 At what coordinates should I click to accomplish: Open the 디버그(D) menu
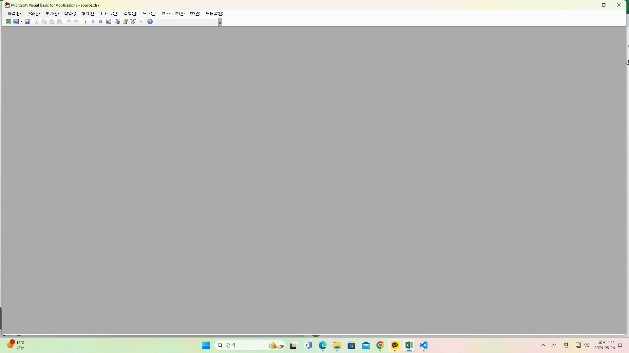(x=109, y=13)
